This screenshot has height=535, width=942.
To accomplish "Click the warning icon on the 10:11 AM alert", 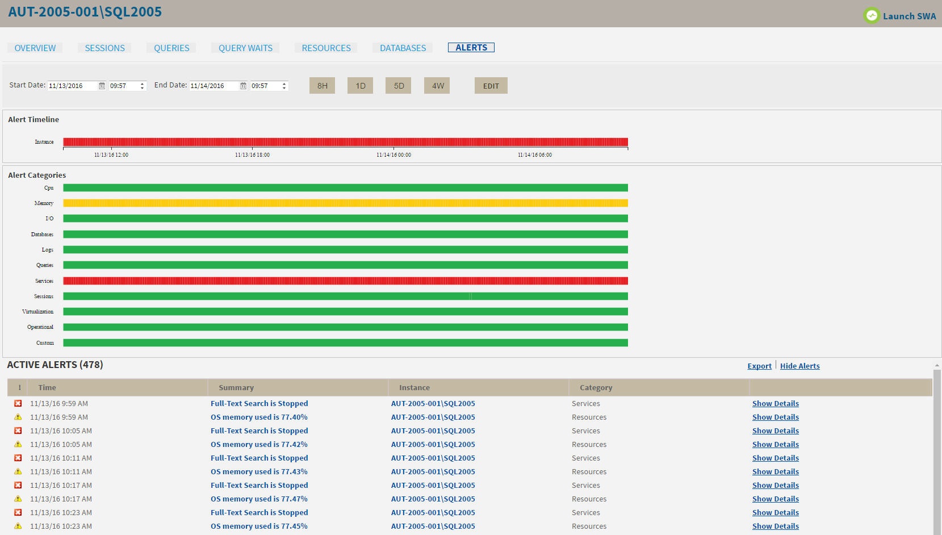I will coord(18,472).
